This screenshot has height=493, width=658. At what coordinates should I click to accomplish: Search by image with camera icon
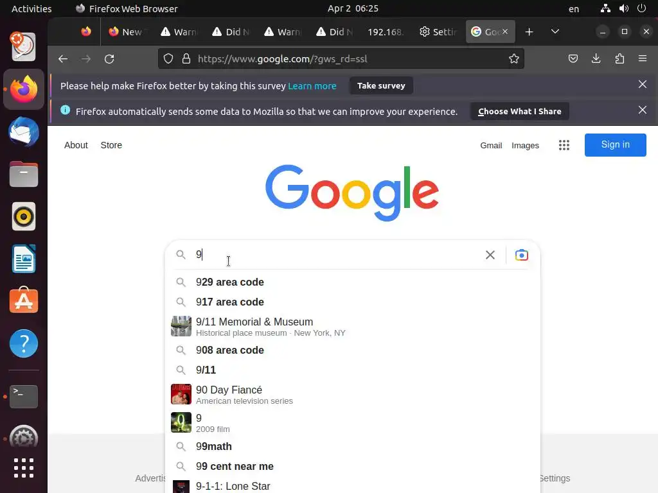[522, 255]
